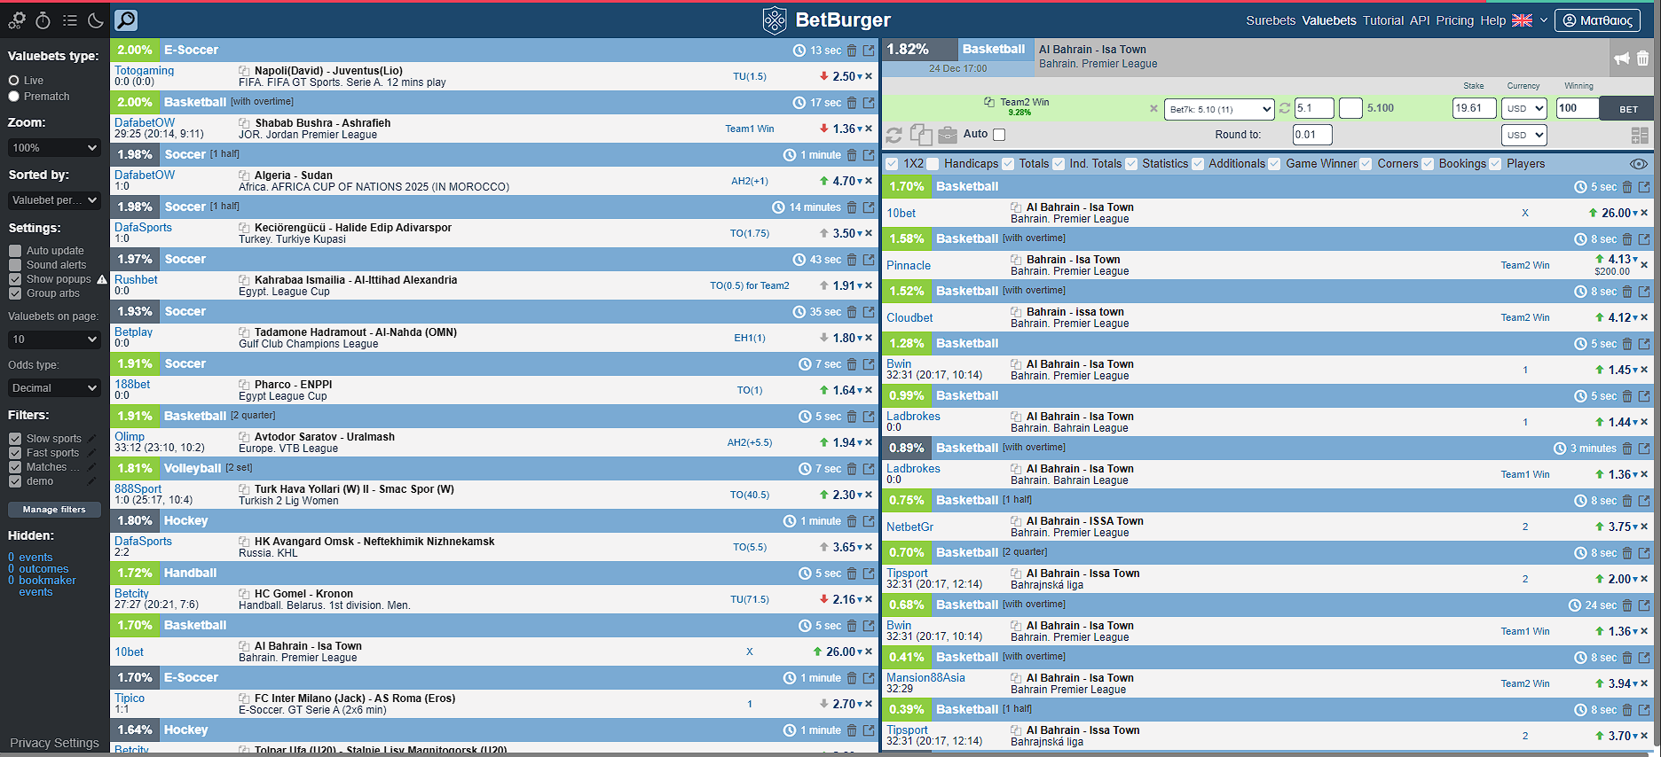
Task: Open the stake Currency USD dropdown
Action: coord(1524,108)
